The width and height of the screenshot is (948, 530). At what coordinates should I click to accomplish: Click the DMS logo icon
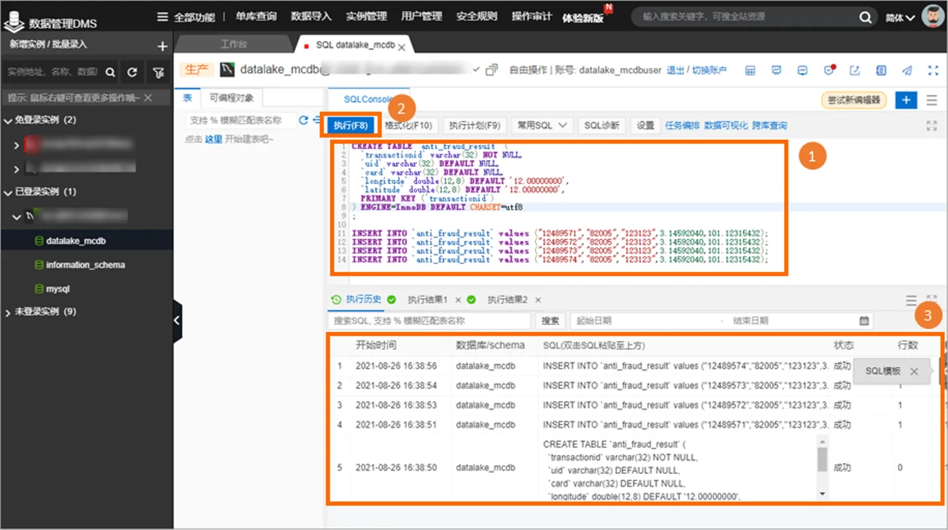14,22
